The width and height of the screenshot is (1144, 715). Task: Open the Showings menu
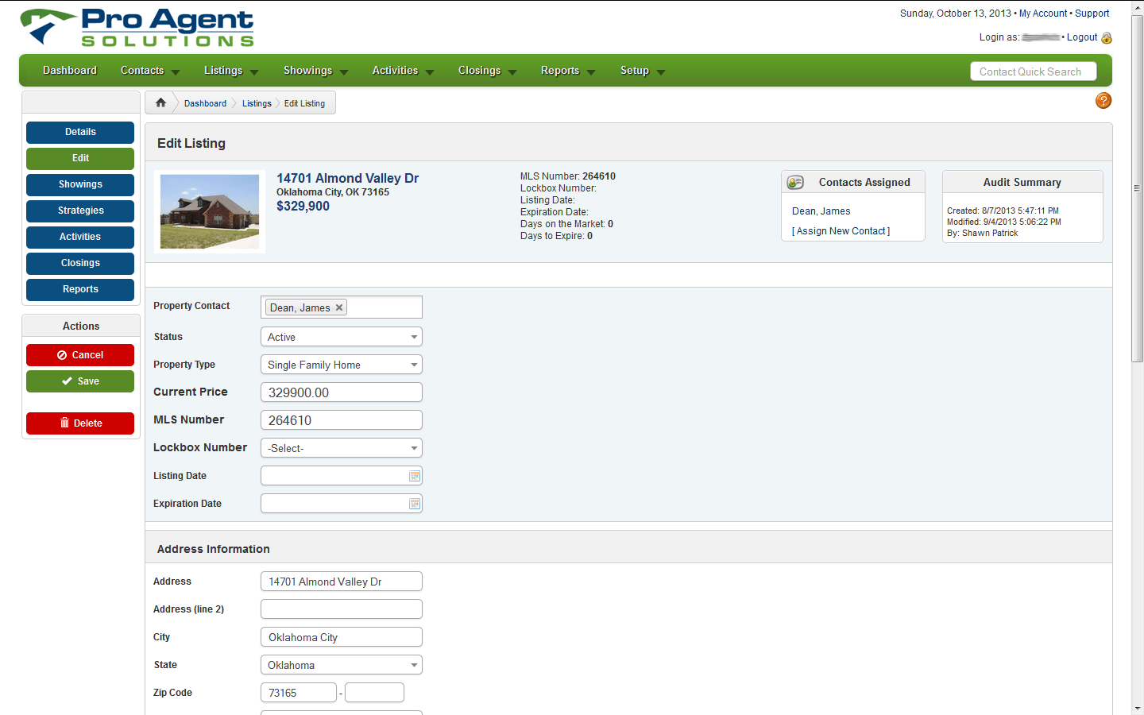[x=308, y=71]
